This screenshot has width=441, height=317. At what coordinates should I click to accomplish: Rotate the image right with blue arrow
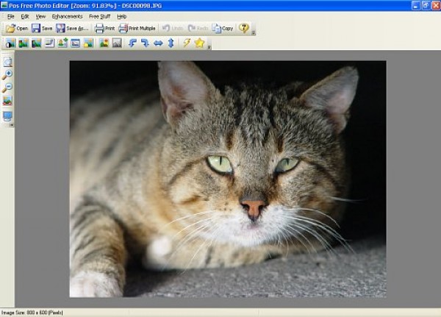[x=145, y=43]
